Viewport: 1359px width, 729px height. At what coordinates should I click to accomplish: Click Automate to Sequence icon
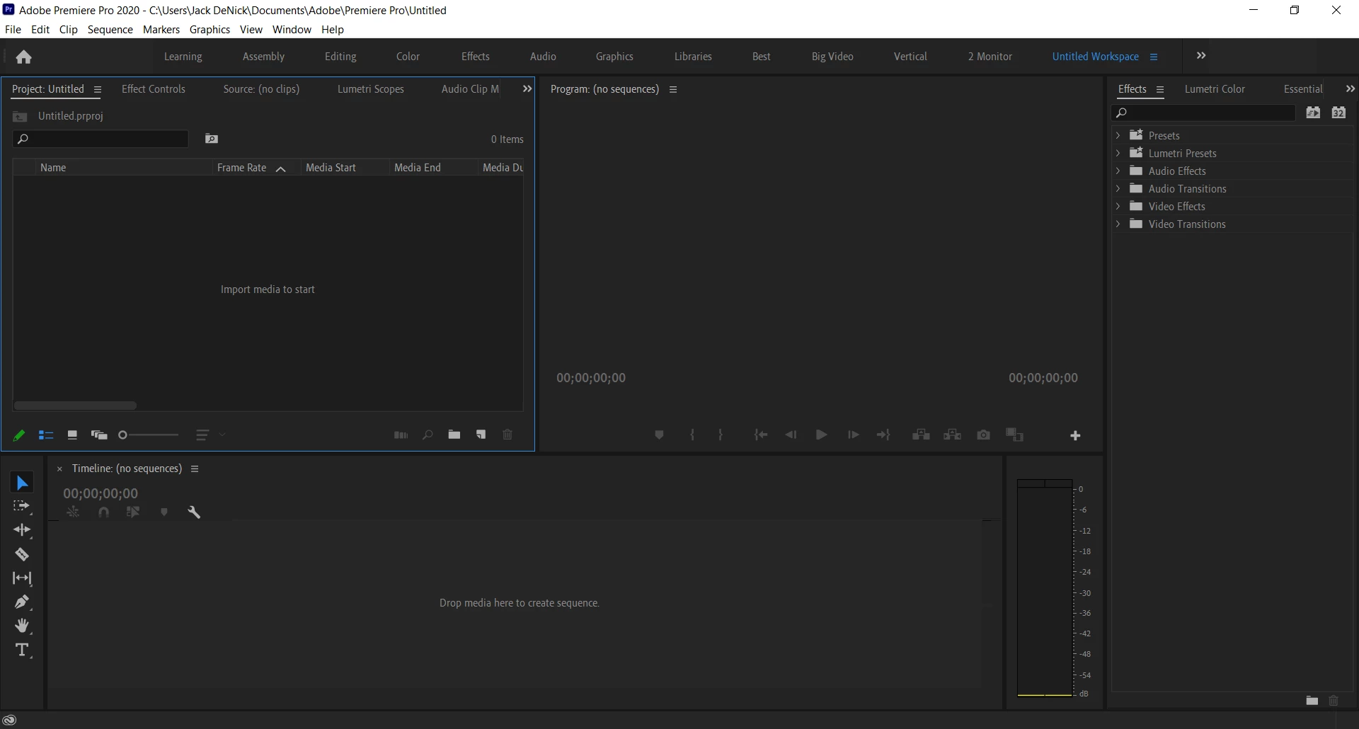pyautogui.click(x=401, y=435)
